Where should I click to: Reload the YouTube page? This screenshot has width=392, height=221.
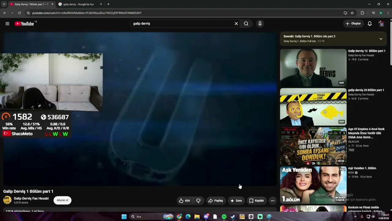click(19, 13)
